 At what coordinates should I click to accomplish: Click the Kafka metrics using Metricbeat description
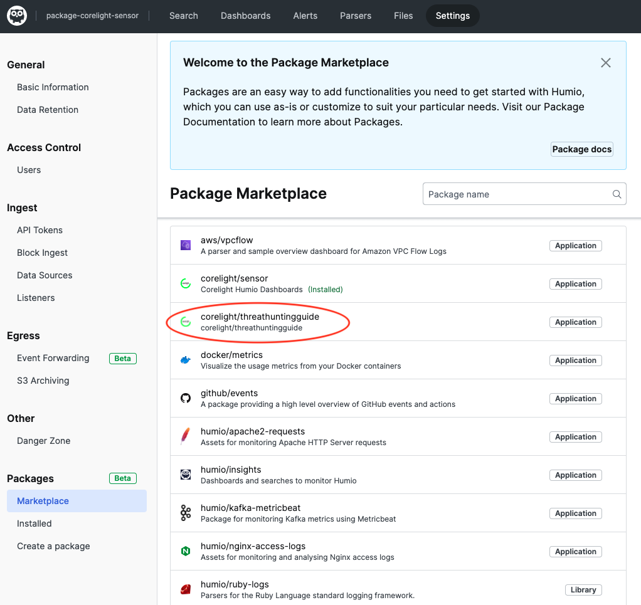298,519
